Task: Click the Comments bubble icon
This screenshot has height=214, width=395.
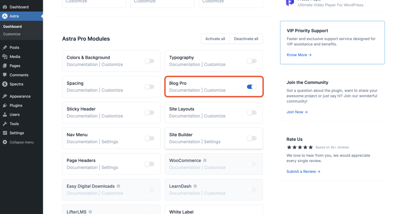Action: 5,75
